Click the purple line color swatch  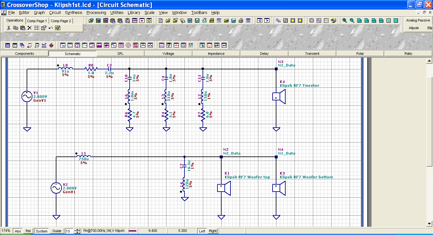(x=132, y=231)
